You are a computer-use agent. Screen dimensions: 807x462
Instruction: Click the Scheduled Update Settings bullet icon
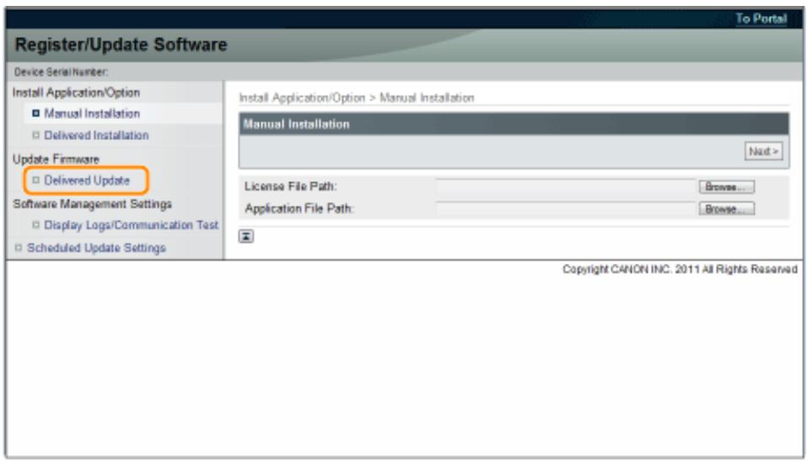pos(18,248)
